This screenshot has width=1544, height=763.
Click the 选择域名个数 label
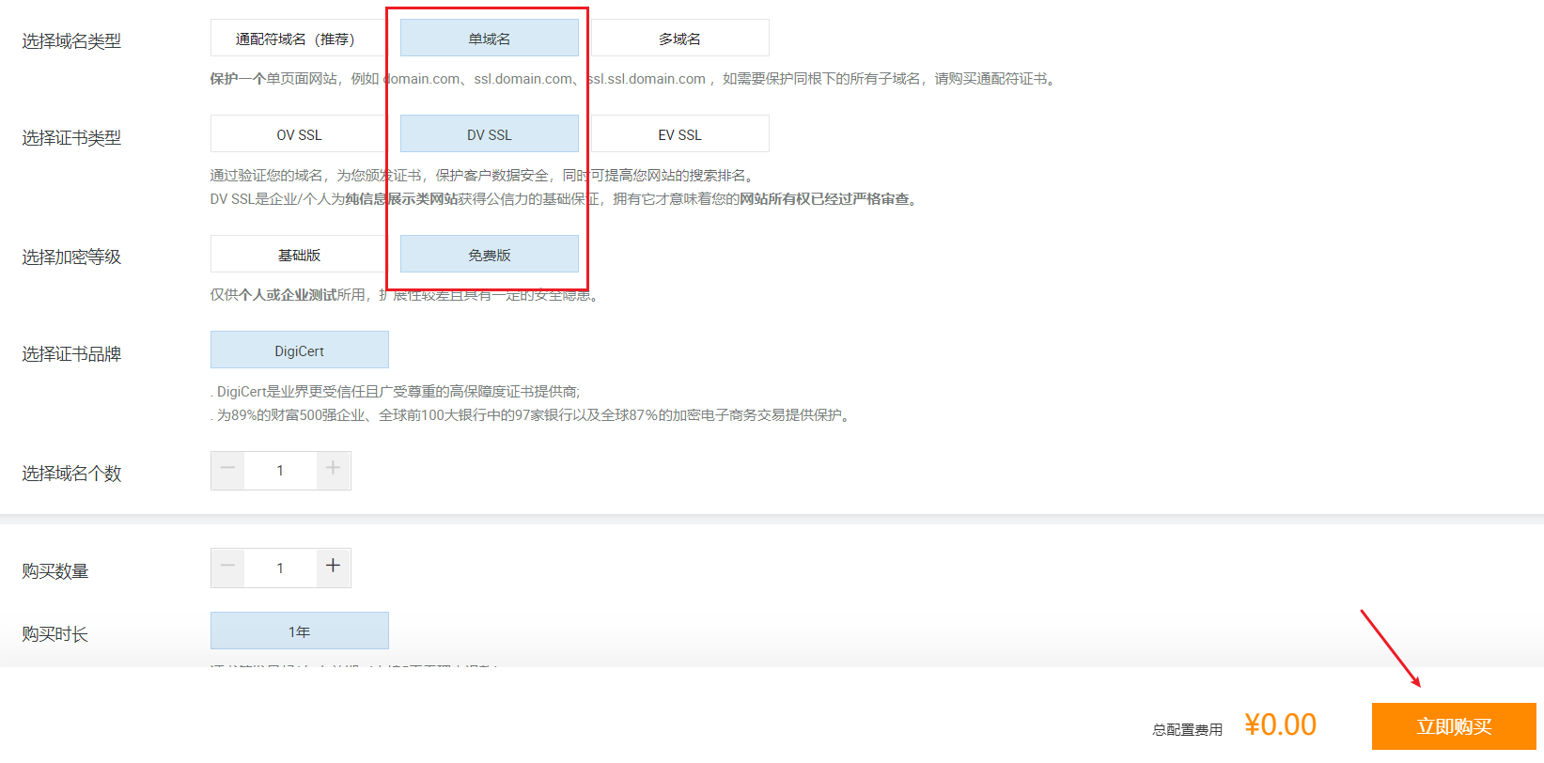tap(71, 474)
